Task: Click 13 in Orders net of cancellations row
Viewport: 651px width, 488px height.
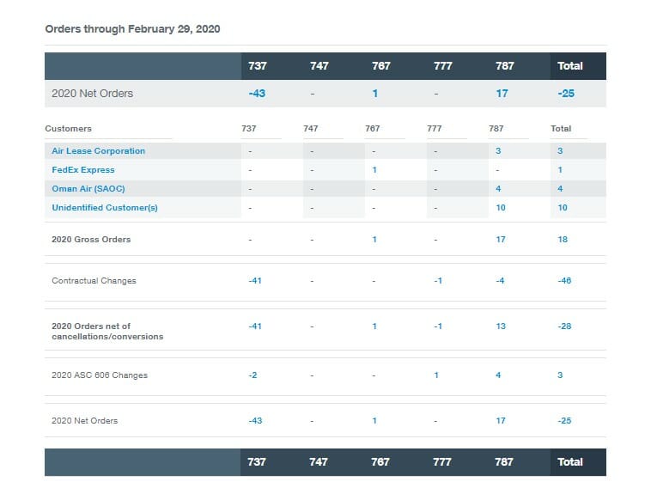Action: (501, 326)
